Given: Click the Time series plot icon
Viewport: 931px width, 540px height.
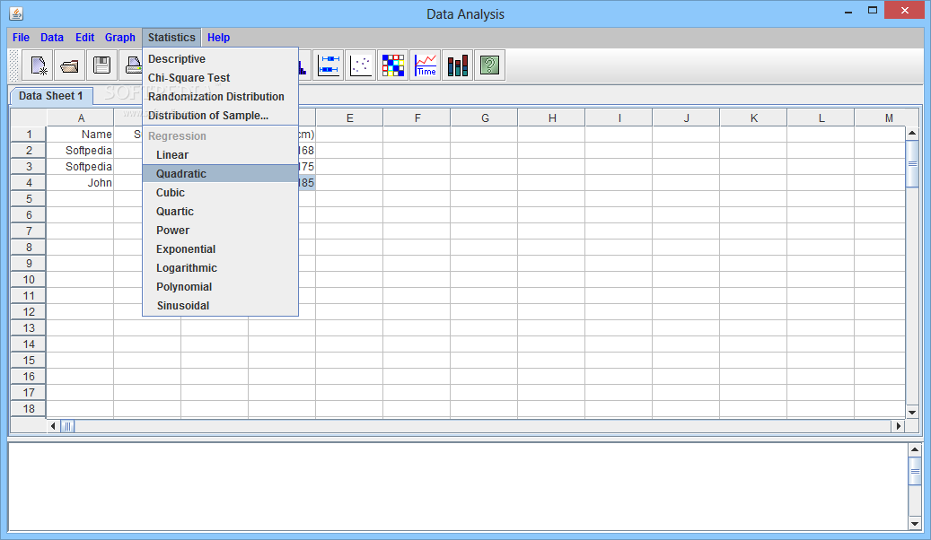Looking at the screenshot, I should pyautogui.click(x=426, y=65).
